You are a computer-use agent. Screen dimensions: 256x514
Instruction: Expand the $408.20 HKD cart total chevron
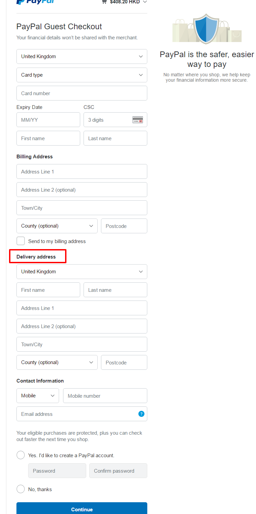[x=145, y=2]
